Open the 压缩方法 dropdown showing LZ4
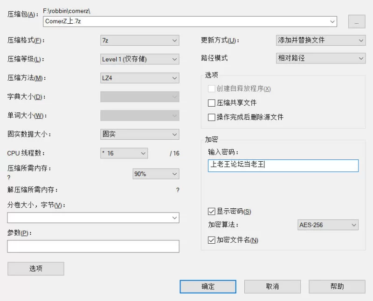Viewport: 373px width, 301px height. (139, 78)
